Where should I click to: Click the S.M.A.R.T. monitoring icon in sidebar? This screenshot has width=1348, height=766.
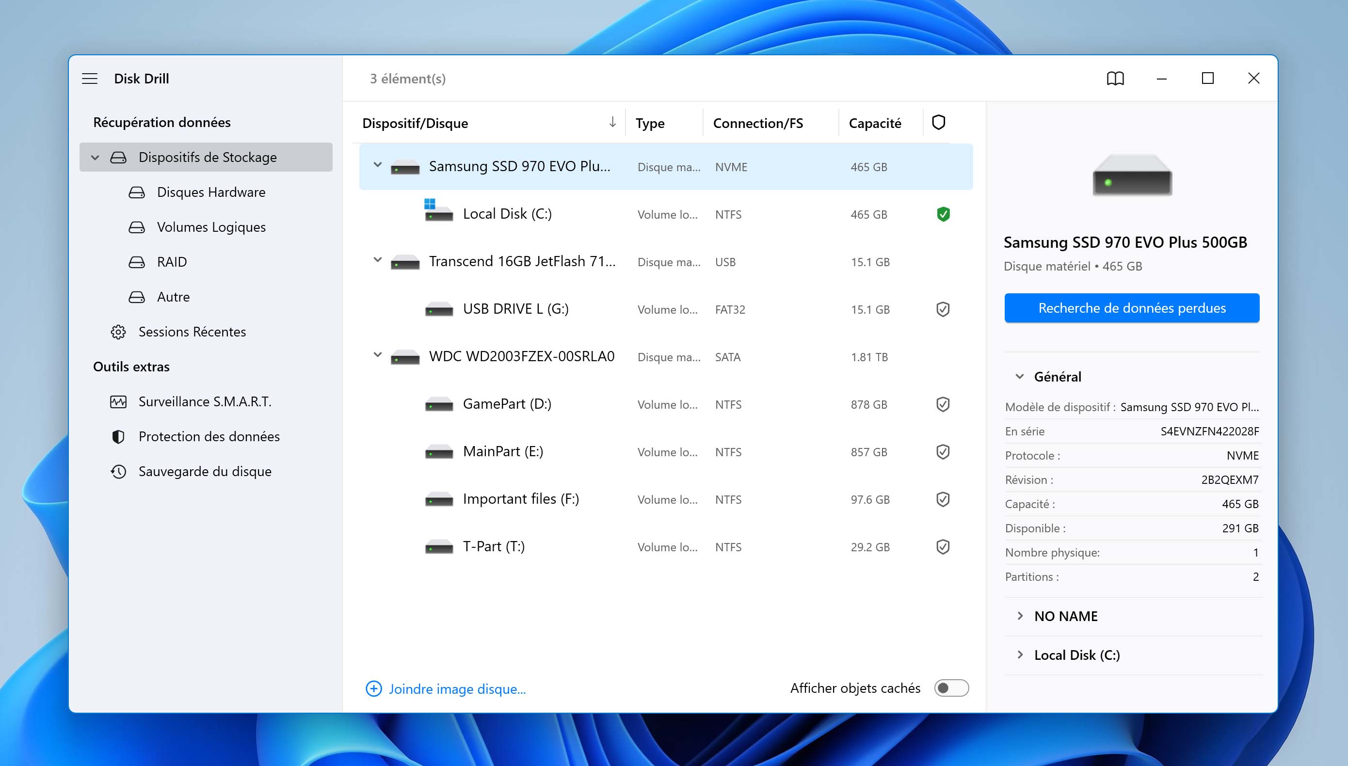click(x=118, y=402)
